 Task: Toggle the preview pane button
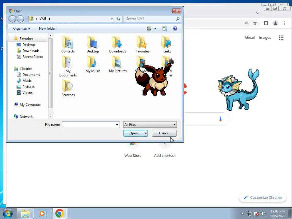coord(165,29)
